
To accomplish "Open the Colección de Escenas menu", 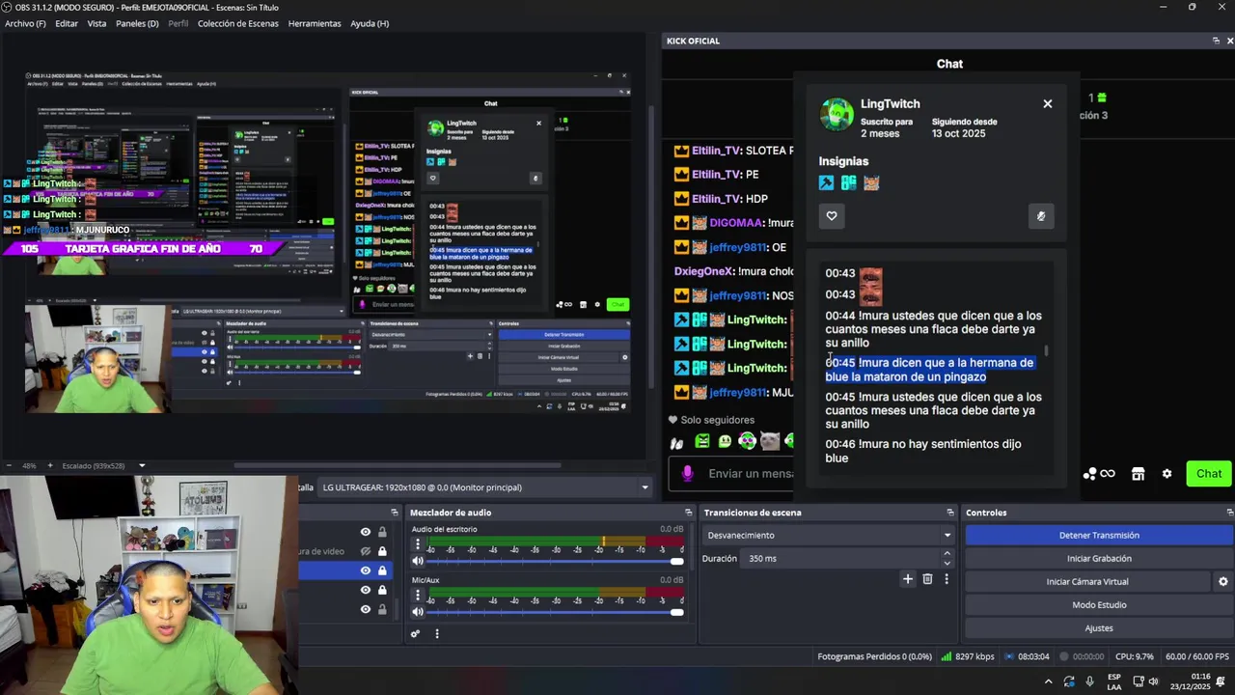I will (x=238, y=23).
